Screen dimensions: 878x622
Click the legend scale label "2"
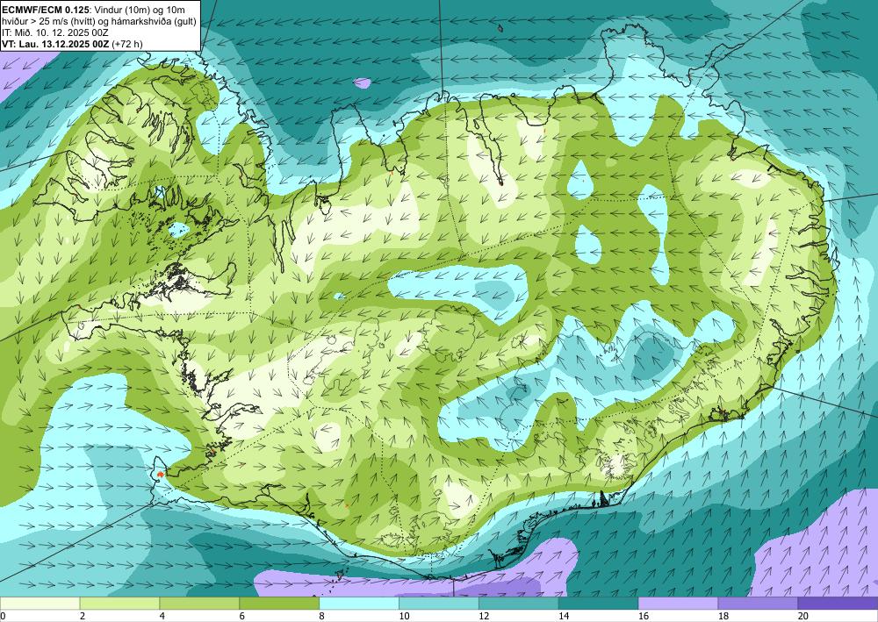point(83,617)
